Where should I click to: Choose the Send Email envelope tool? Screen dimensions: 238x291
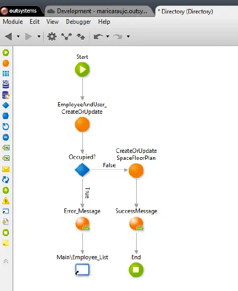pos(6,169)
